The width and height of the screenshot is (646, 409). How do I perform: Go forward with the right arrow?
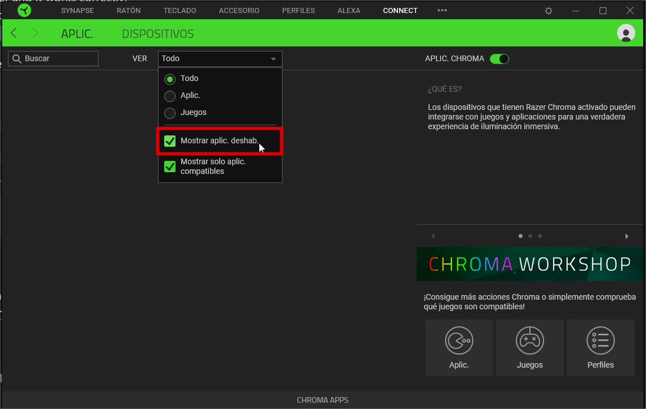coord(35,33)
